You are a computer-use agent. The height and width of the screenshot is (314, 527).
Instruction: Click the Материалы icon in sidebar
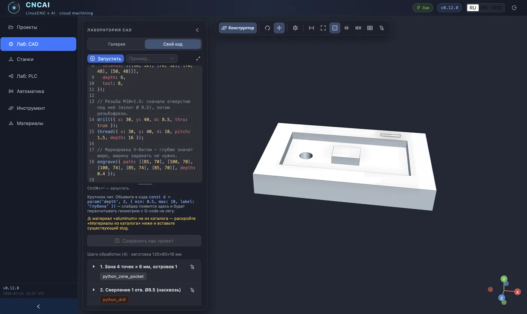[11, 123]
